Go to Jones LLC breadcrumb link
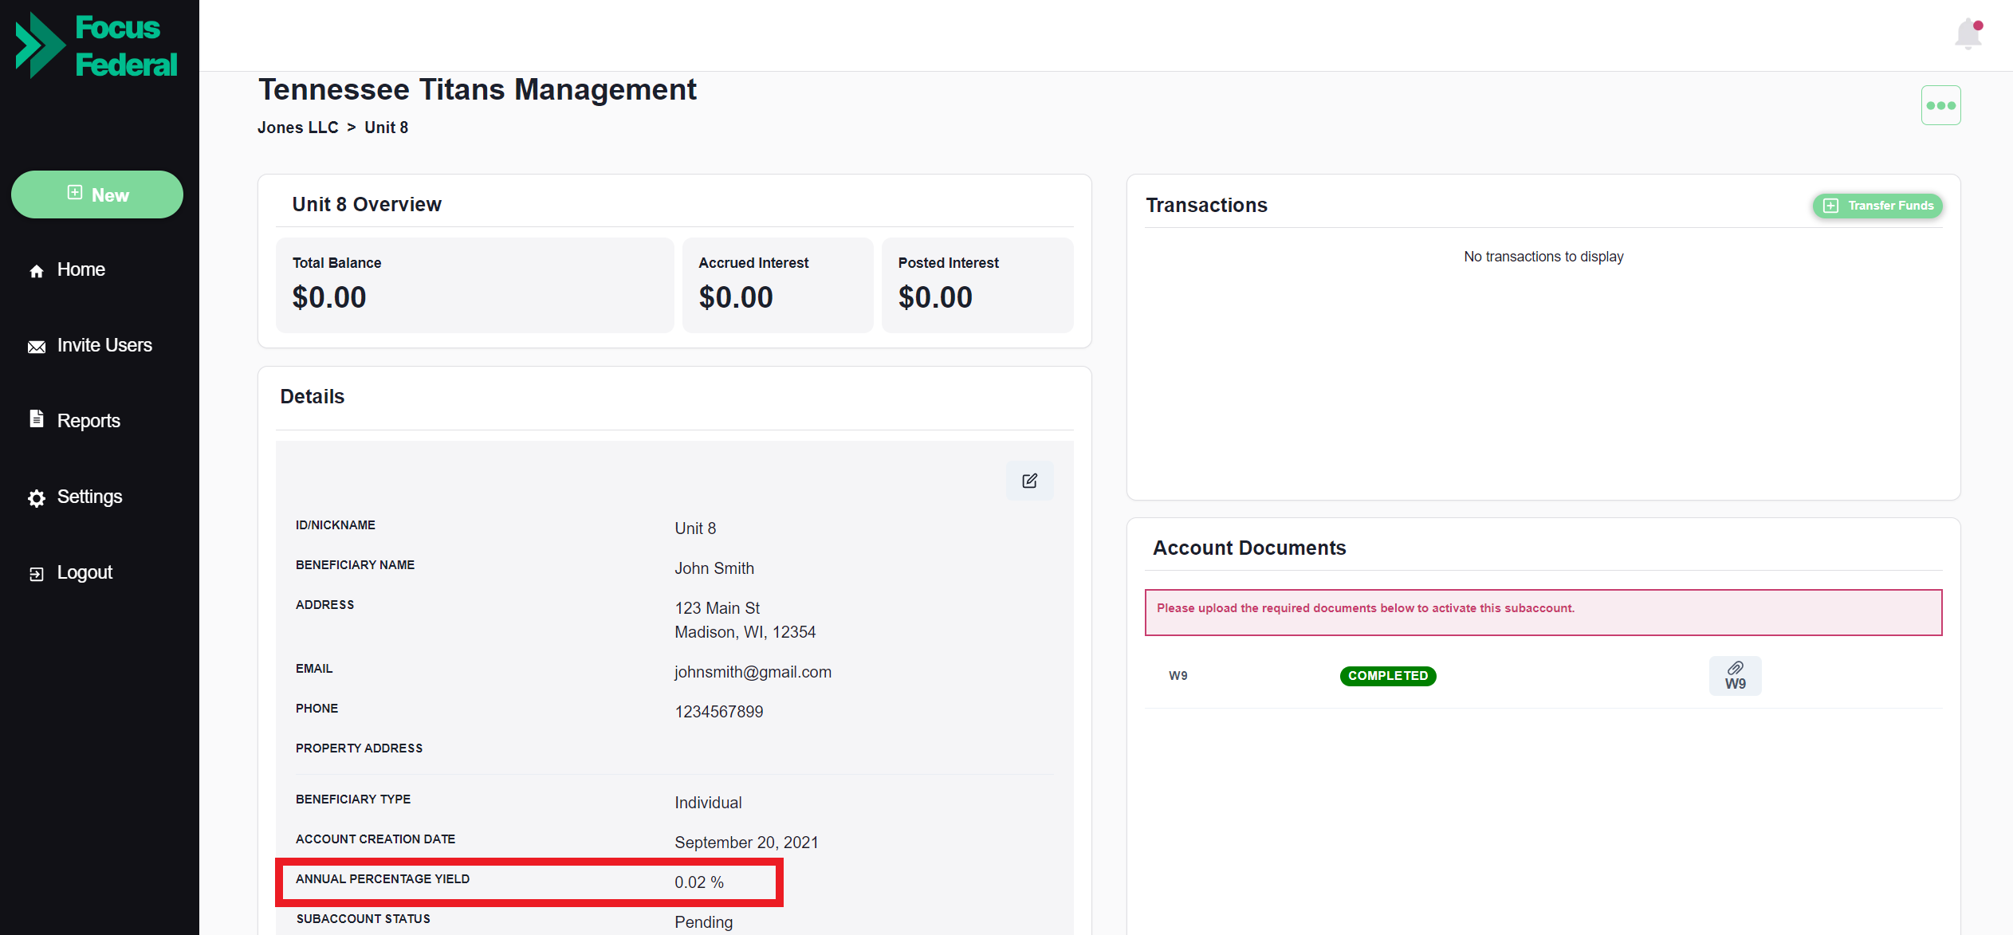2013x935 pixels. pos(298,128)
